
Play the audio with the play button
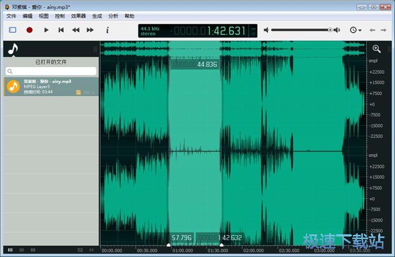(46, 30)
